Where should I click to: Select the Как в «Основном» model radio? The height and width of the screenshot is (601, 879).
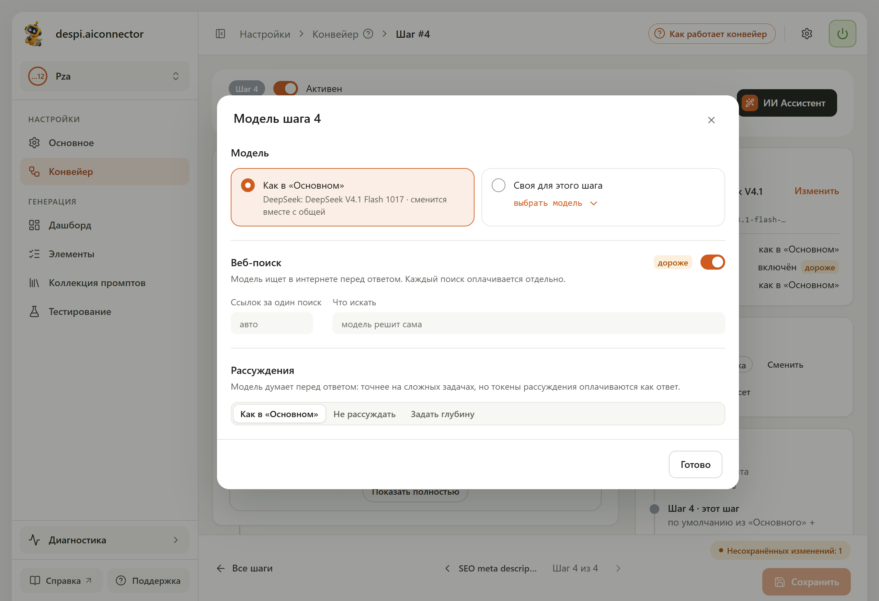(x=248, y=185)
